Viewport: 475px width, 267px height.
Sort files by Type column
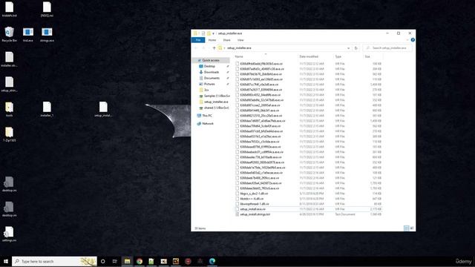338,56
